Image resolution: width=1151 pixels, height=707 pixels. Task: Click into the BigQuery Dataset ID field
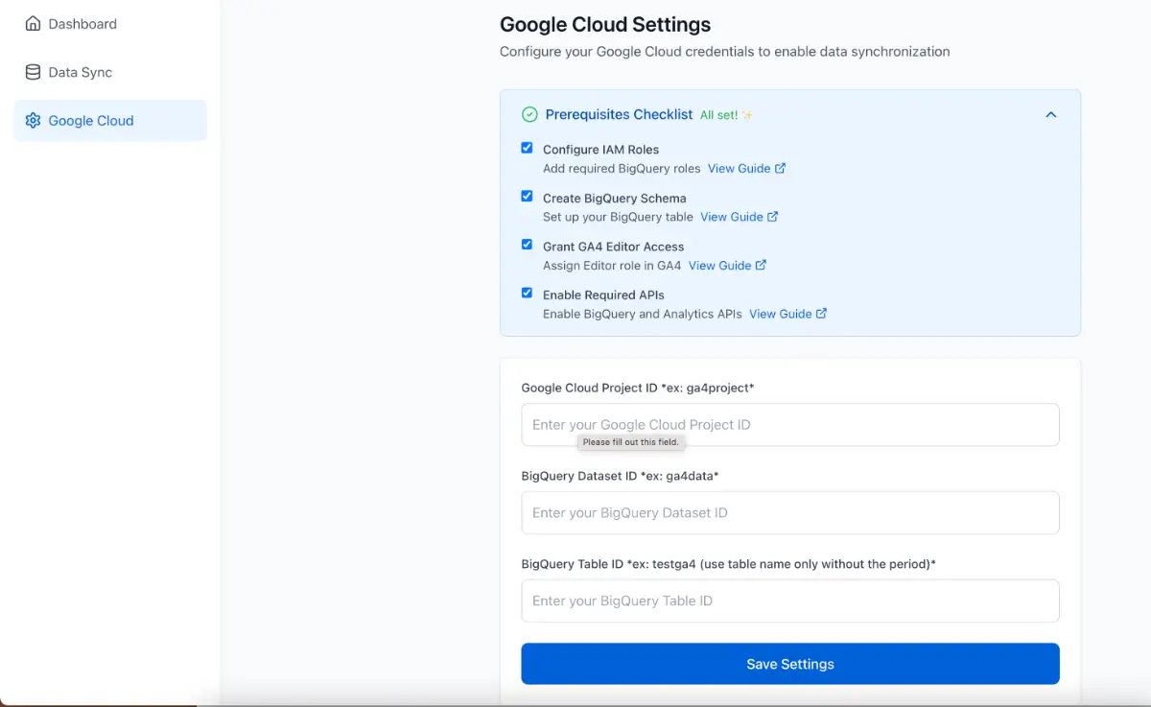[x=789, y=512]
